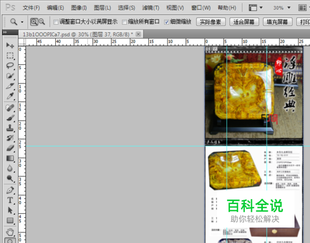The width and height of the screenshot is (310, 243).
Task: Close the 13b1OOOPICa7.psd document tab
Action: coord(138,34)
